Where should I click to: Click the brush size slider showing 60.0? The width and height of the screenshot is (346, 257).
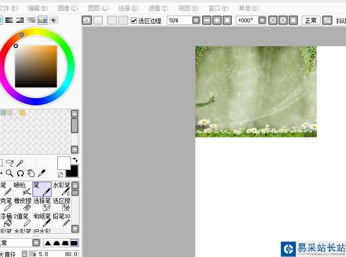(54, 254)
